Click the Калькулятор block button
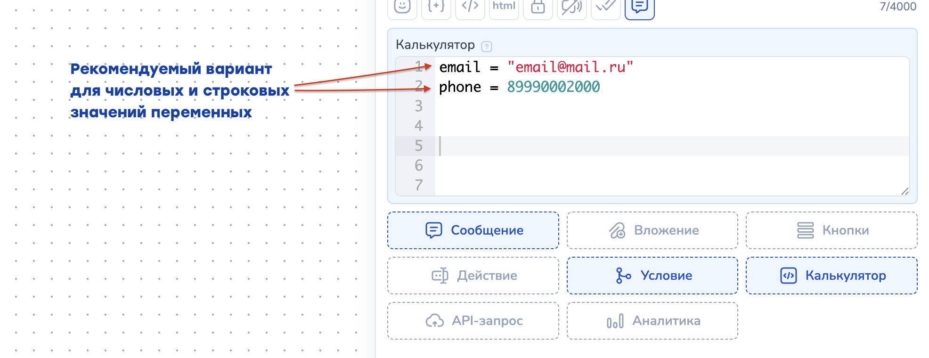 831,276
